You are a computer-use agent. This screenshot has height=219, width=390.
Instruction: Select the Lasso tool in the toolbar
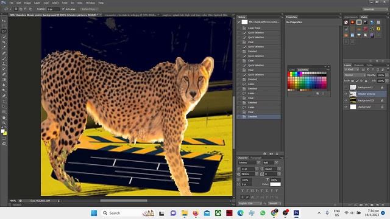[x=4, y=32]
